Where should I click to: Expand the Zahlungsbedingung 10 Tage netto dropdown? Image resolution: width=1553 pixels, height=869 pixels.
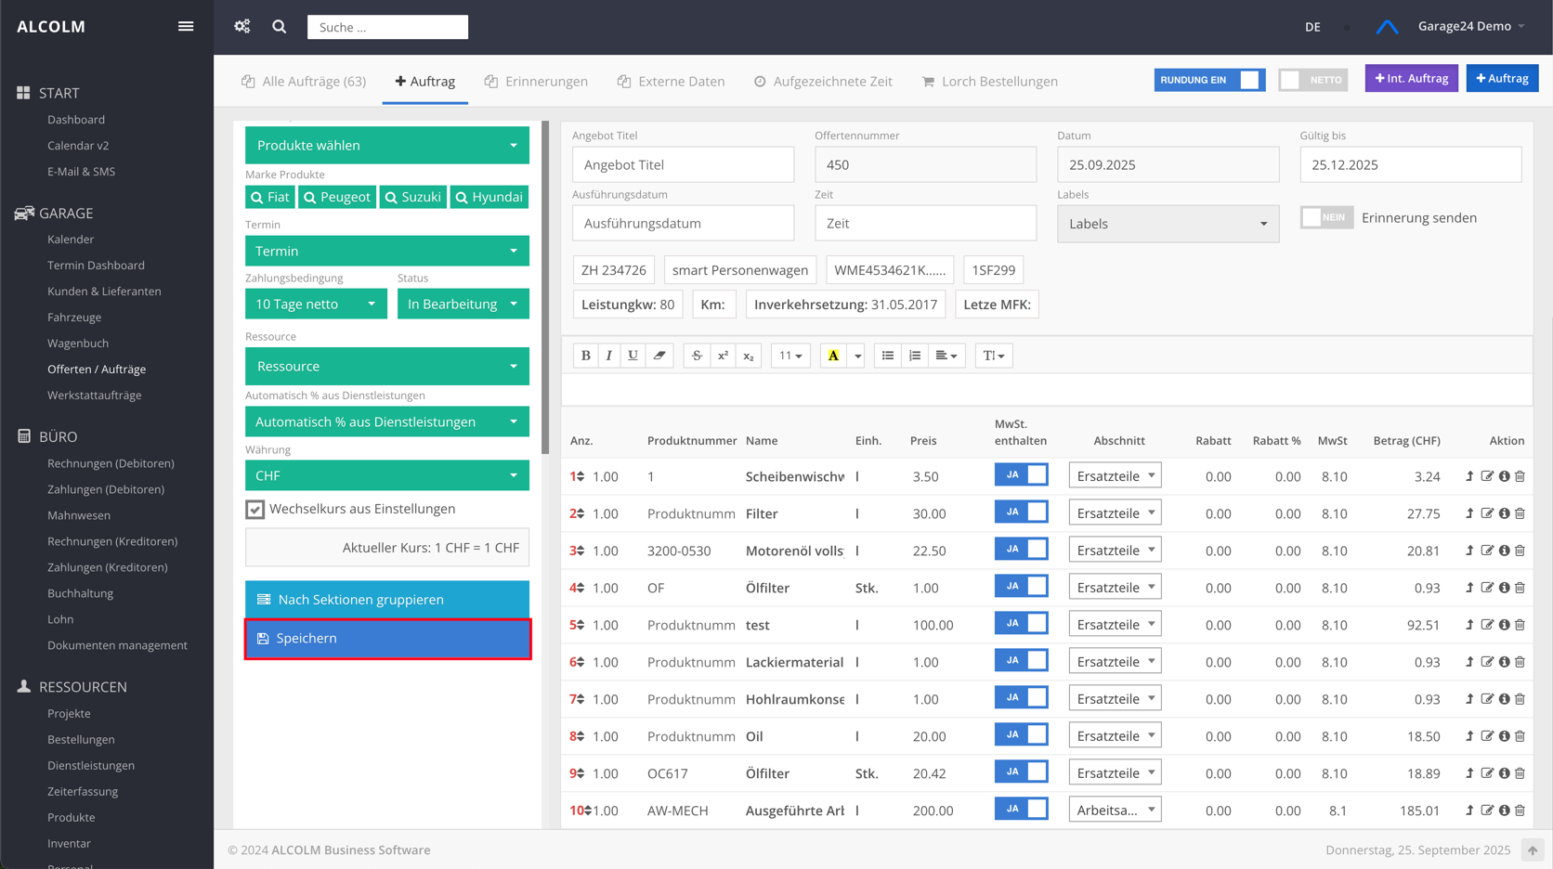[x=316, y=305]
